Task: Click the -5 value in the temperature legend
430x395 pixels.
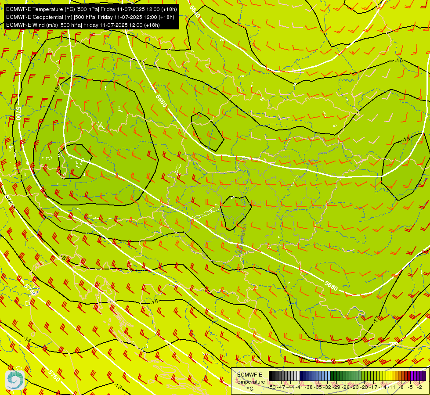Action: click(x=410, y=387)
